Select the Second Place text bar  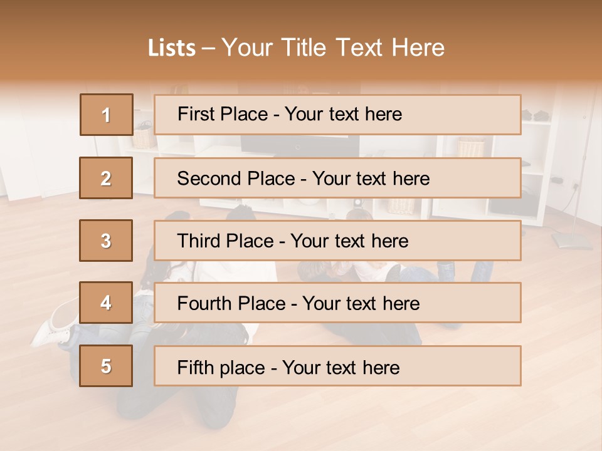tap(337, 178)
